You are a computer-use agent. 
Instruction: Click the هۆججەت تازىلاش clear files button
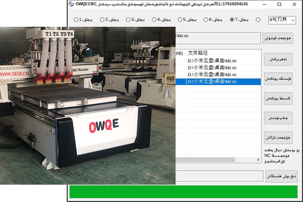click(280, 137)
